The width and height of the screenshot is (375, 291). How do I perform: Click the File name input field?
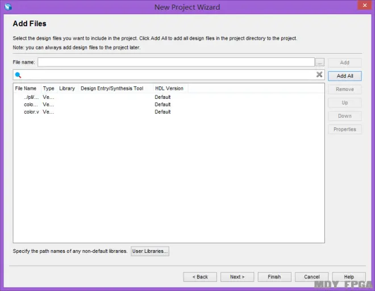176,62
